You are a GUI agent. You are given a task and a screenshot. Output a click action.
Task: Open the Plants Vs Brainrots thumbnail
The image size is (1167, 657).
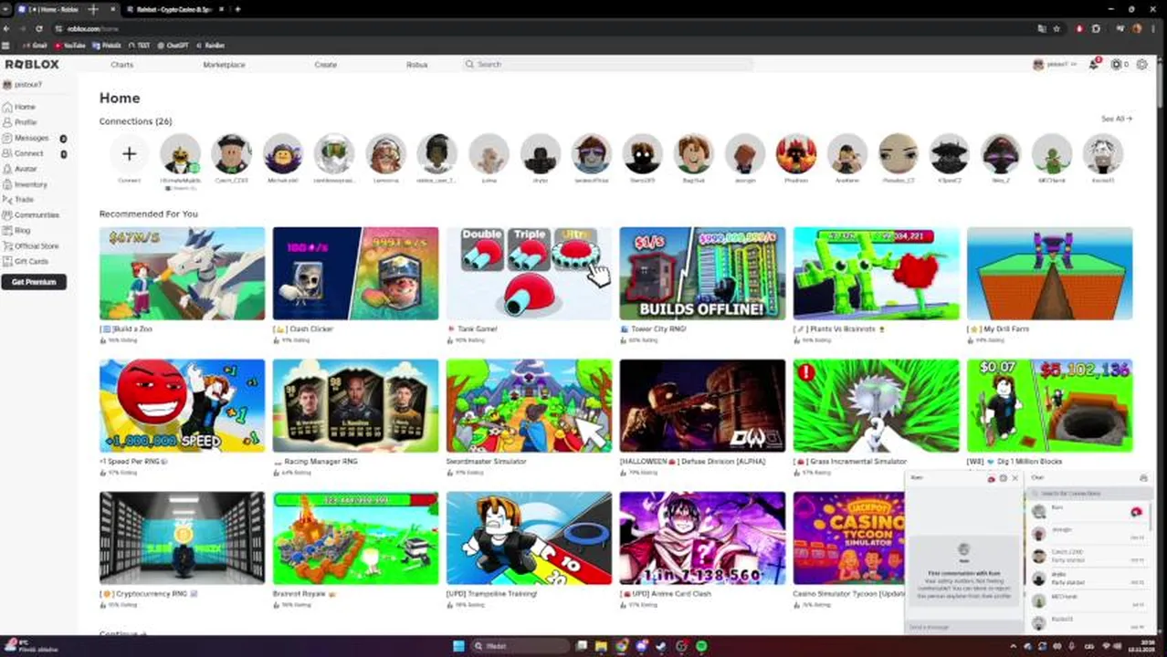876,273
